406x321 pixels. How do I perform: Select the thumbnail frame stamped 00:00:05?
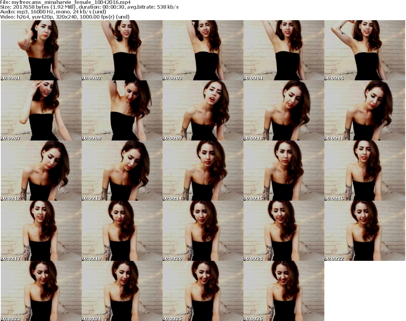click(x=365, y=50)
